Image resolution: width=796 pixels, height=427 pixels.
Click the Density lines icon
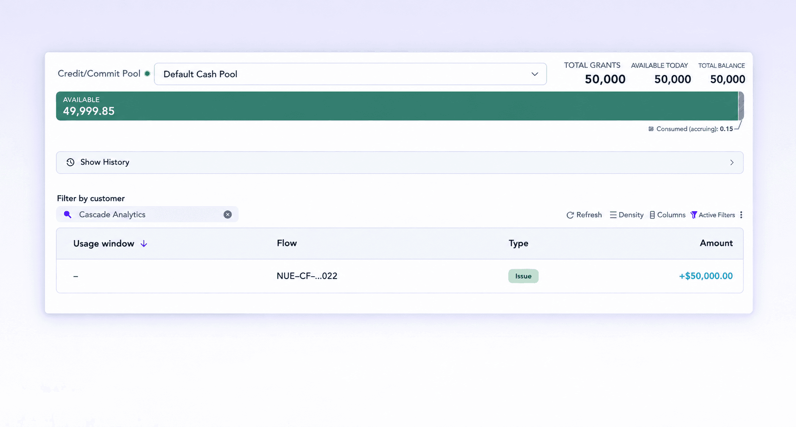(613, 215)
